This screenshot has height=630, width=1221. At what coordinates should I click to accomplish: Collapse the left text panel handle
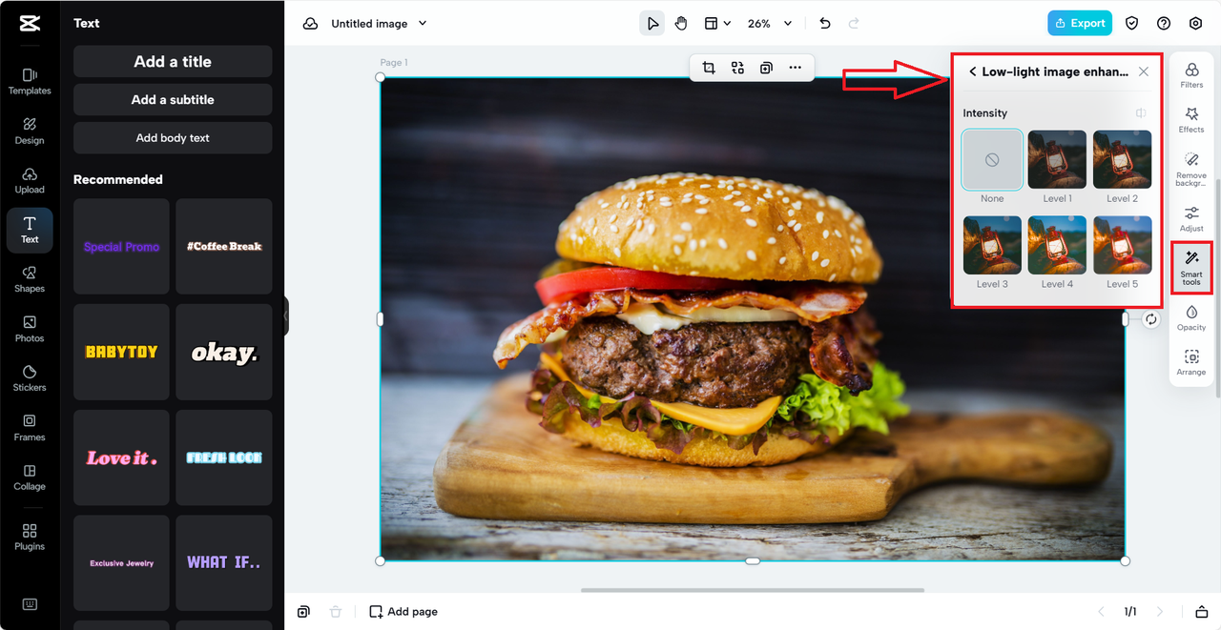(x=286, y=315)
